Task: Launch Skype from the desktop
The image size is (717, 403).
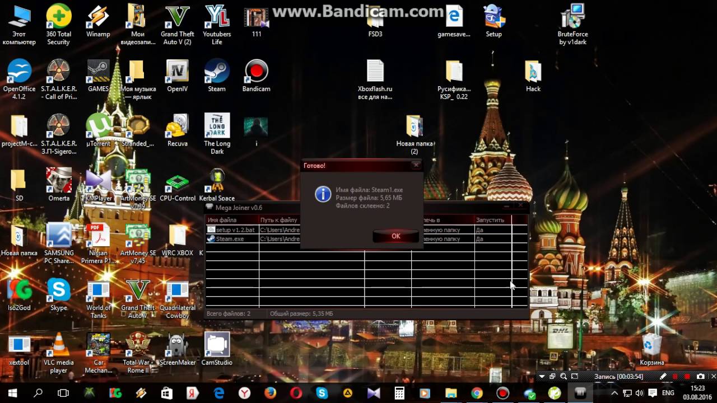Action: coord(59,295)
